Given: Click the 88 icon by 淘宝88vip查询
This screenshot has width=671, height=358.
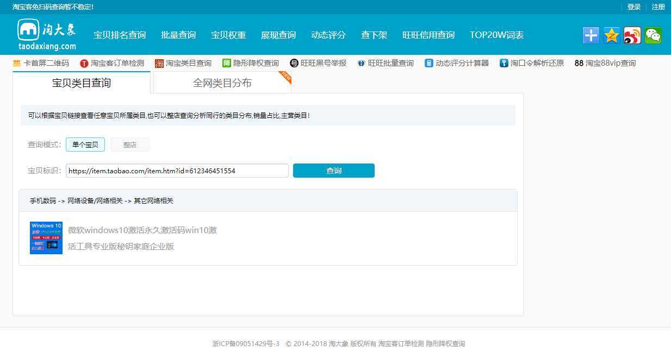Looking at the screenshot, I should 579,63.
